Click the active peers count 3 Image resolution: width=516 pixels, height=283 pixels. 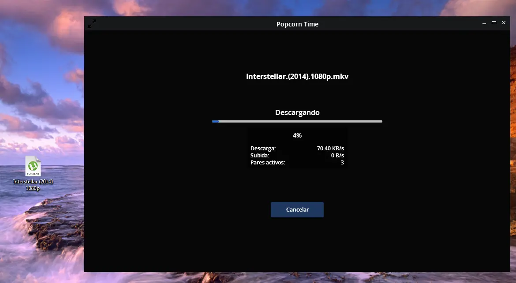click(342, 163)
